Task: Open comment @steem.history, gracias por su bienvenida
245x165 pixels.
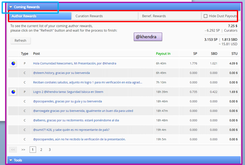Action: (x=61, y=73)
